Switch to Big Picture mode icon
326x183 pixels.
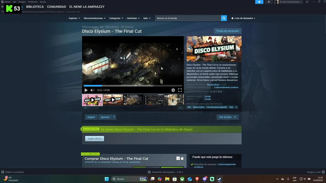(307, 2)
